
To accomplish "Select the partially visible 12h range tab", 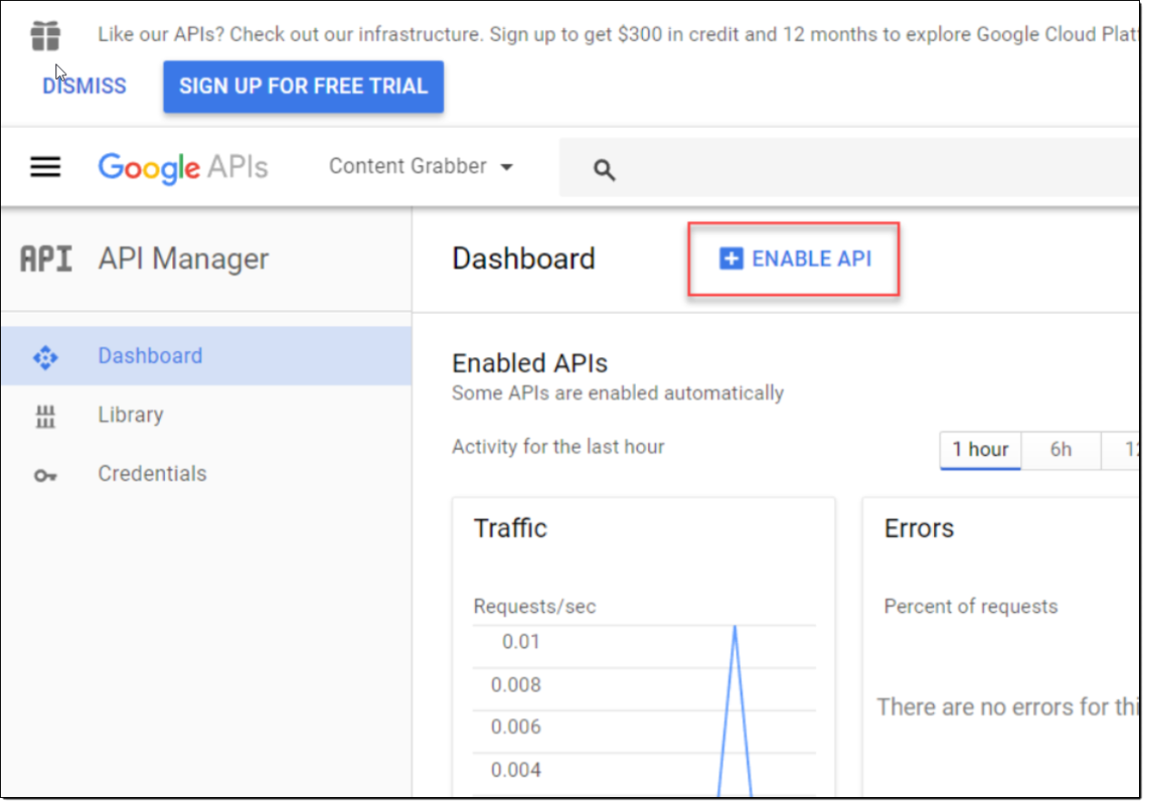I will click(x=1125, y=450).
